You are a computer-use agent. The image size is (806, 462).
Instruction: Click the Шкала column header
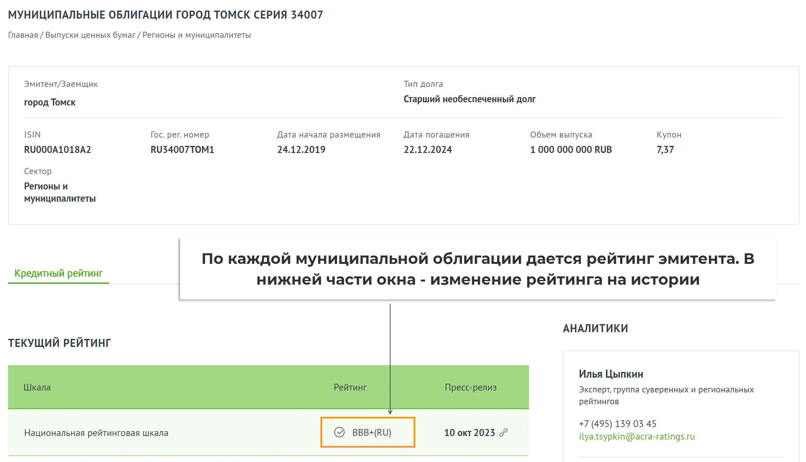pos(37,387)
